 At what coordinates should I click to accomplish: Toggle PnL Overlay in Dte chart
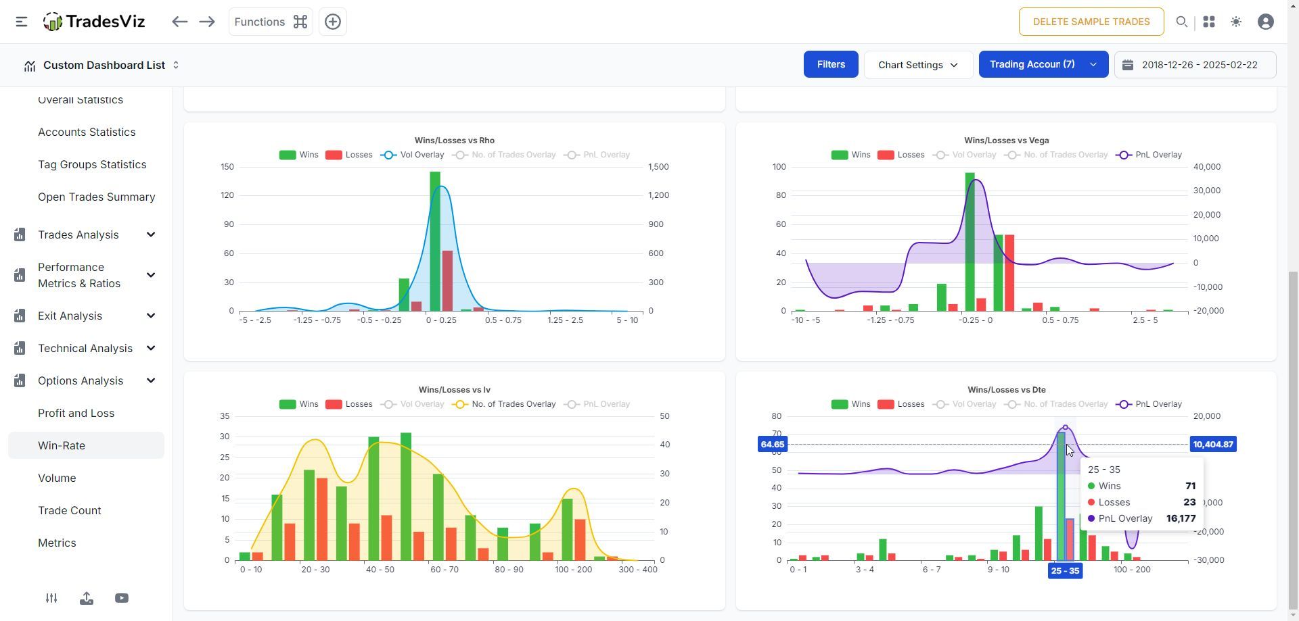pos(1149,404)
